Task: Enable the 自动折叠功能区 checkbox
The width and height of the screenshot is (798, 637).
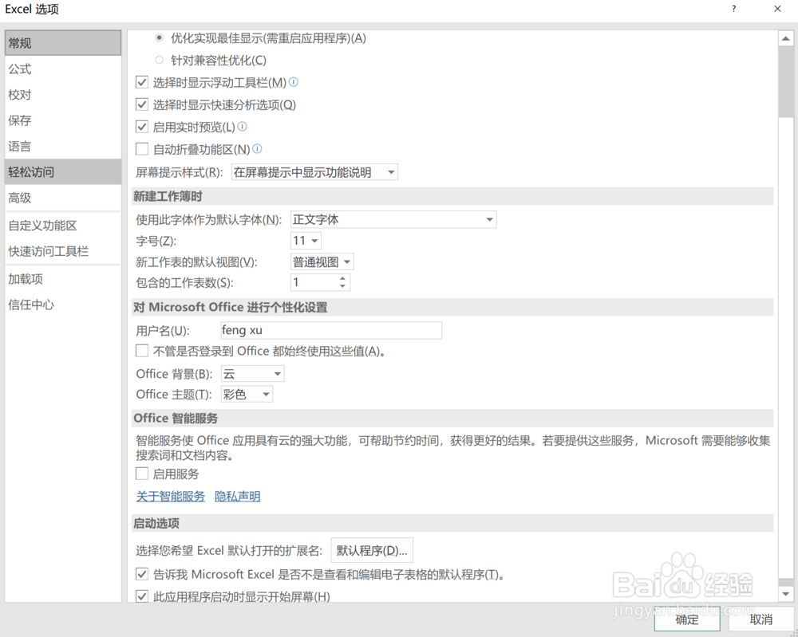Action: click(141, 148)
